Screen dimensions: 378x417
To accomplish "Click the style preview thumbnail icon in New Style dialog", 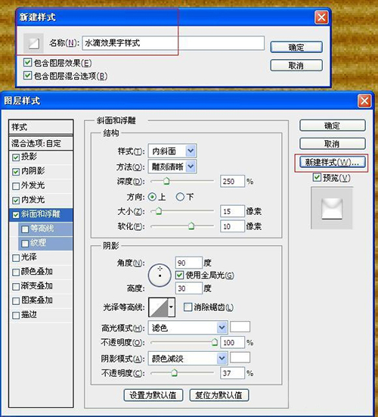I will [34, 43].
